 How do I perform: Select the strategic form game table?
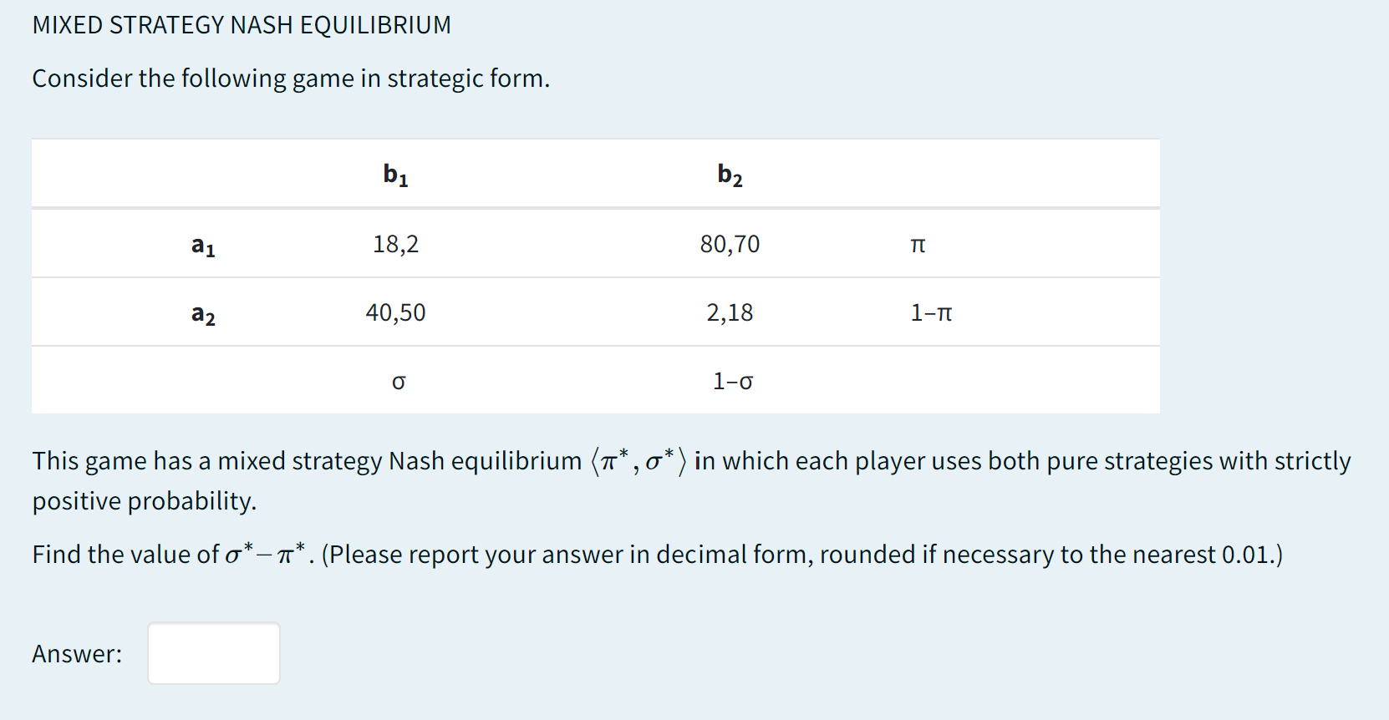(x=595, y=276)
